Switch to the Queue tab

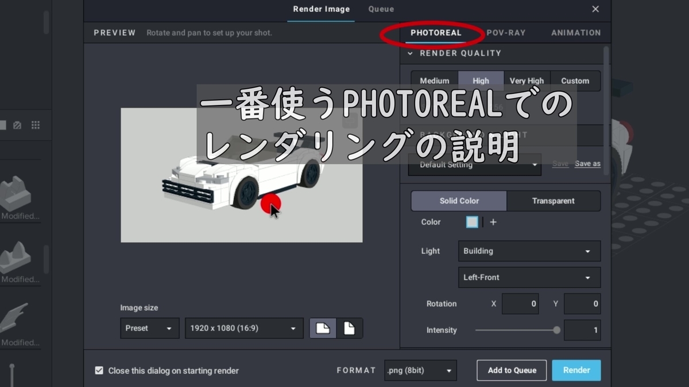[381, 9]
